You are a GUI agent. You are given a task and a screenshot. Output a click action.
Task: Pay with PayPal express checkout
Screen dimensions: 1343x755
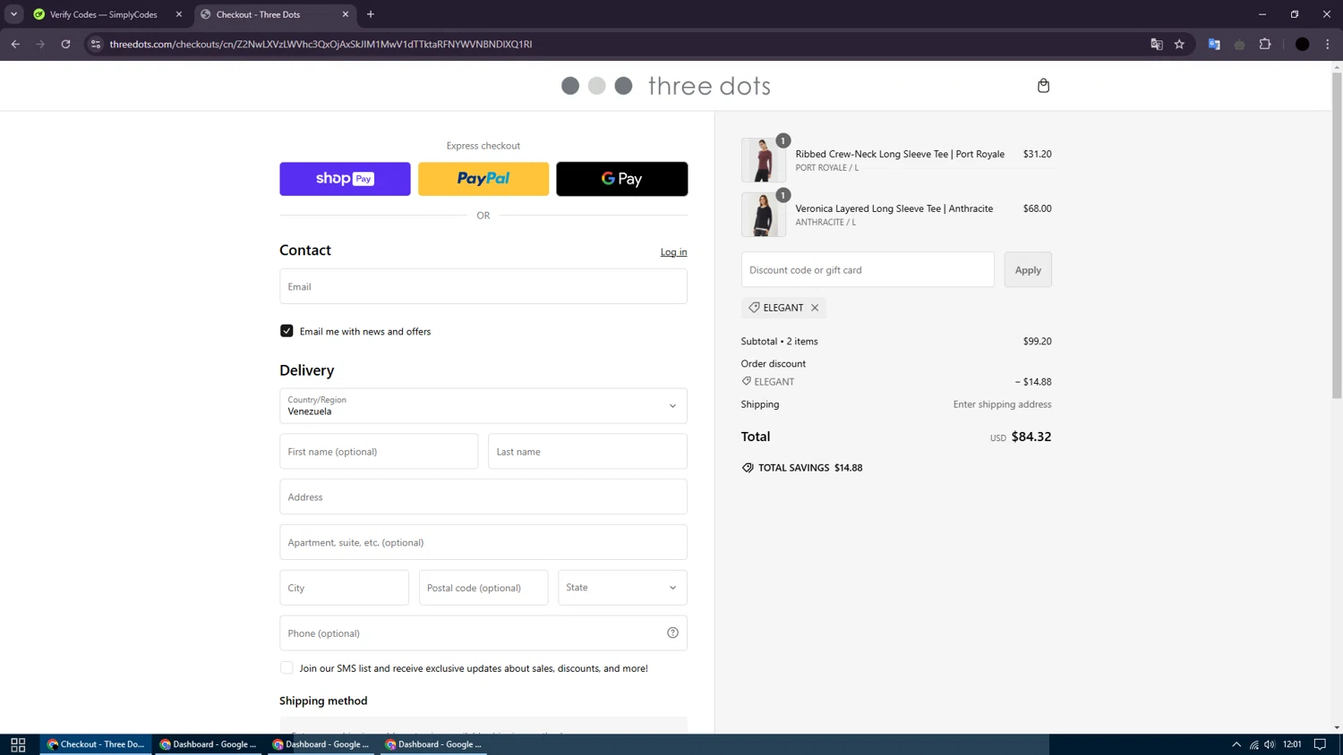(x=483, y=179)
